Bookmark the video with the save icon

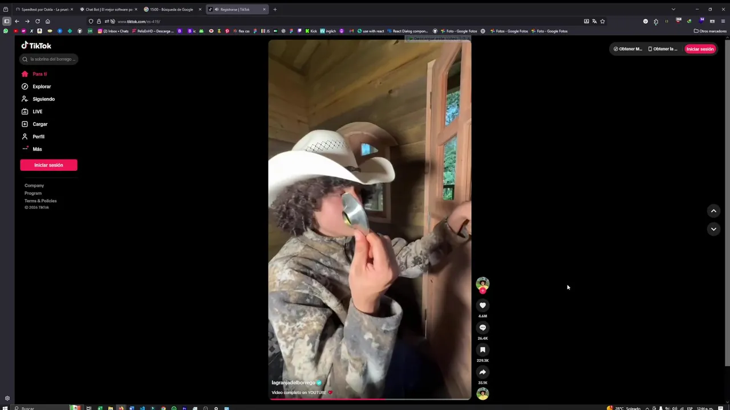coord(482,350)
